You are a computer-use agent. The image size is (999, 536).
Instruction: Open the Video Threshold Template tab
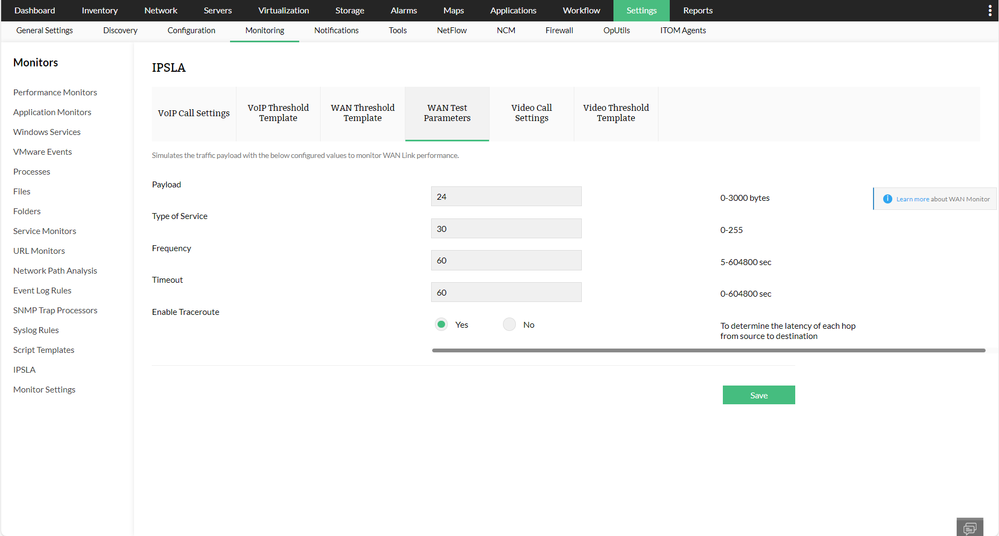pos(616,113)
